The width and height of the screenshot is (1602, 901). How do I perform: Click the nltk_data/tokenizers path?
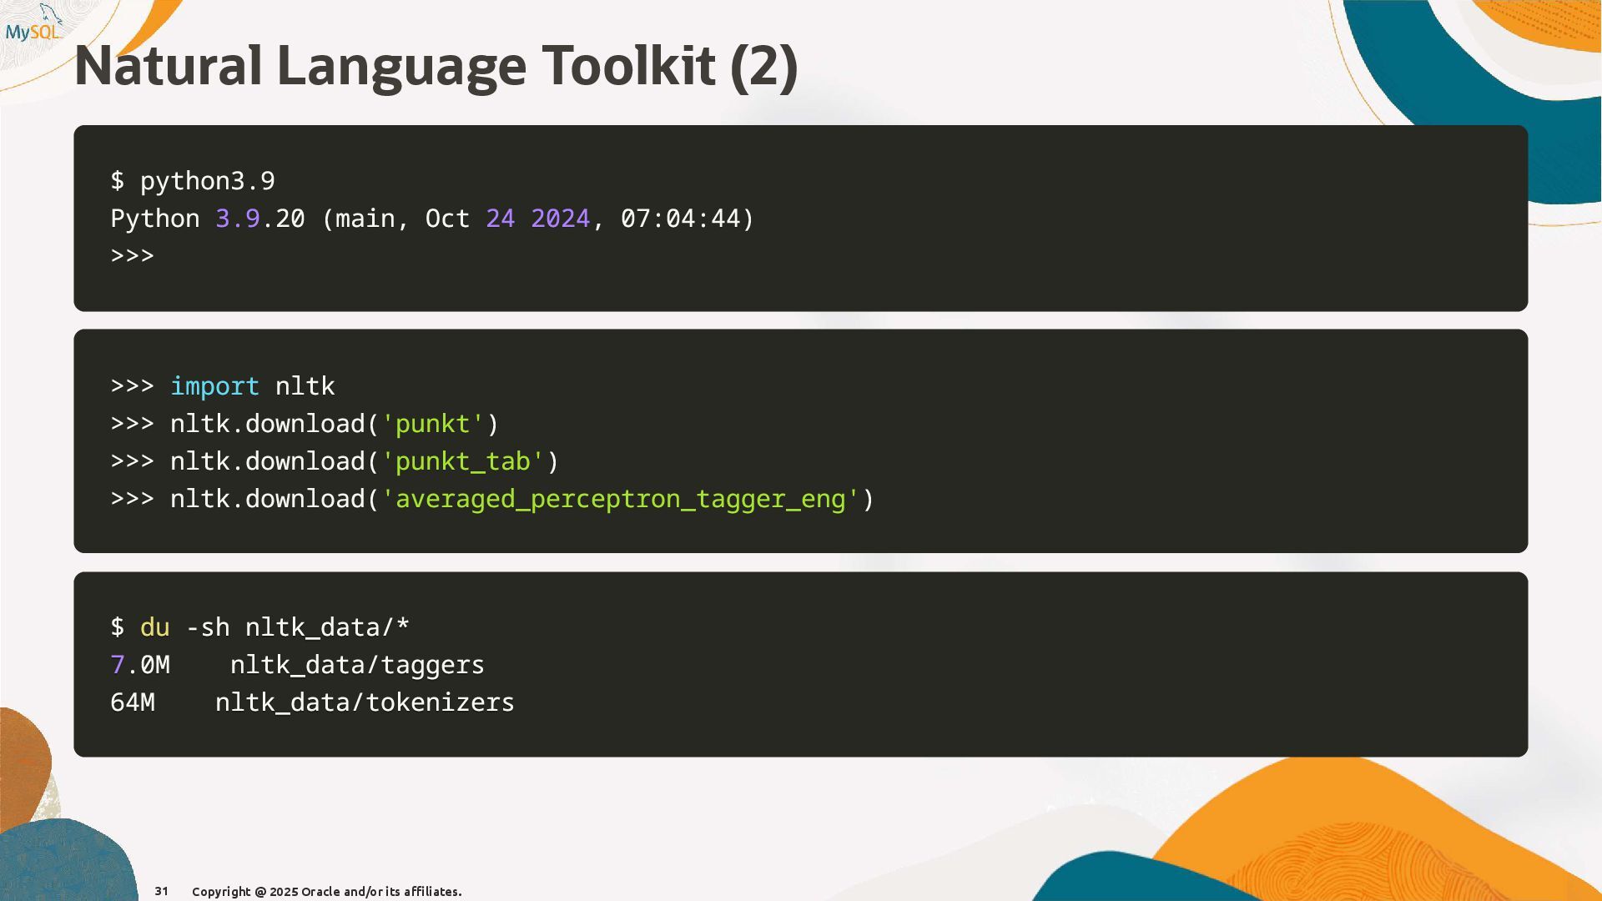pyautogui.click(x=365, y=702)
